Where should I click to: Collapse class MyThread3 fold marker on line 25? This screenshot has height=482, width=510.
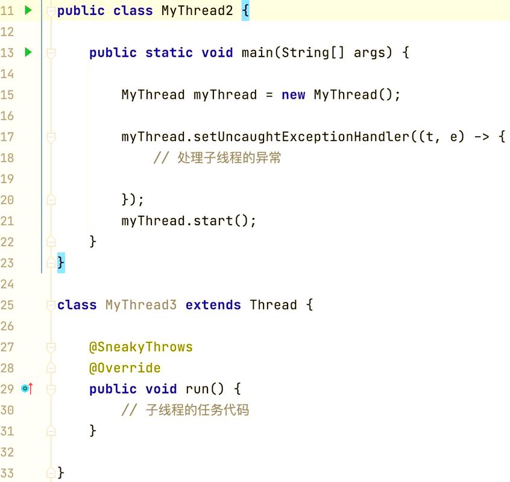click(51, 305)
